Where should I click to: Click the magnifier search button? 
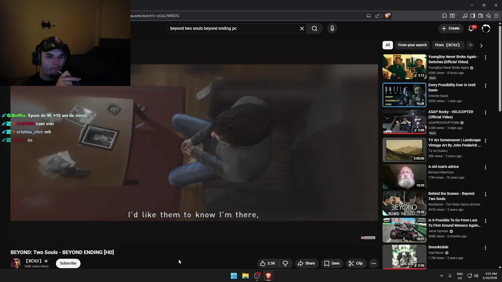315,28
